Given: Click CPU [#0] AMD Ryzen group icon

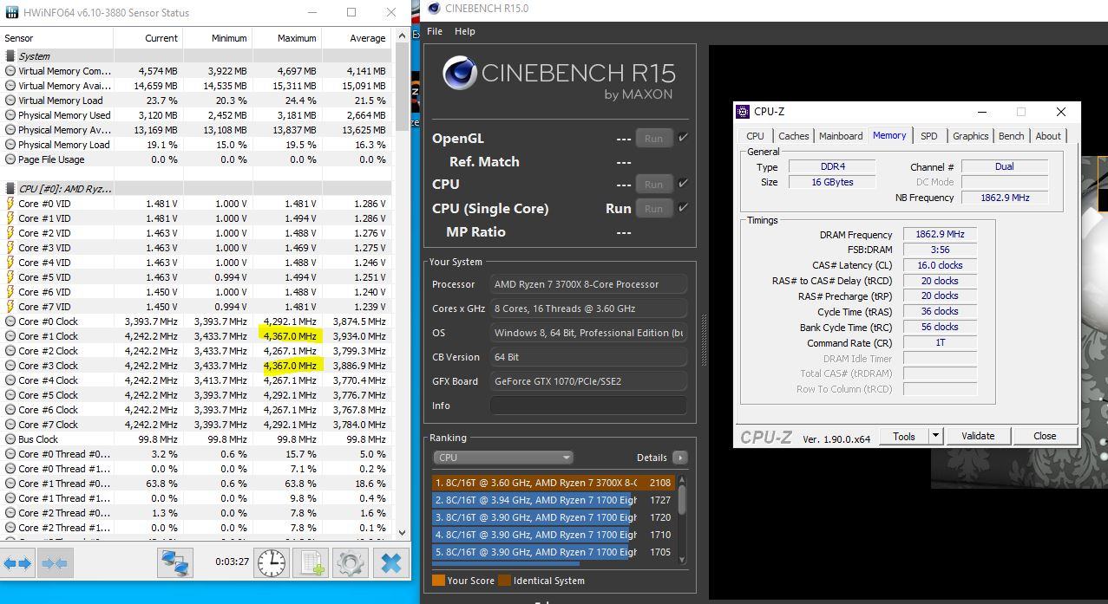Looking at the screenshot, I should coord(10,189).
